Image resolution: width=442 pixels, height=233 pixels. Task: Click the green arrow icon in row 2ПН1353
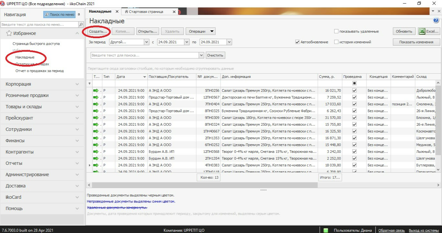pyautogui.click(x=96, y=138)
